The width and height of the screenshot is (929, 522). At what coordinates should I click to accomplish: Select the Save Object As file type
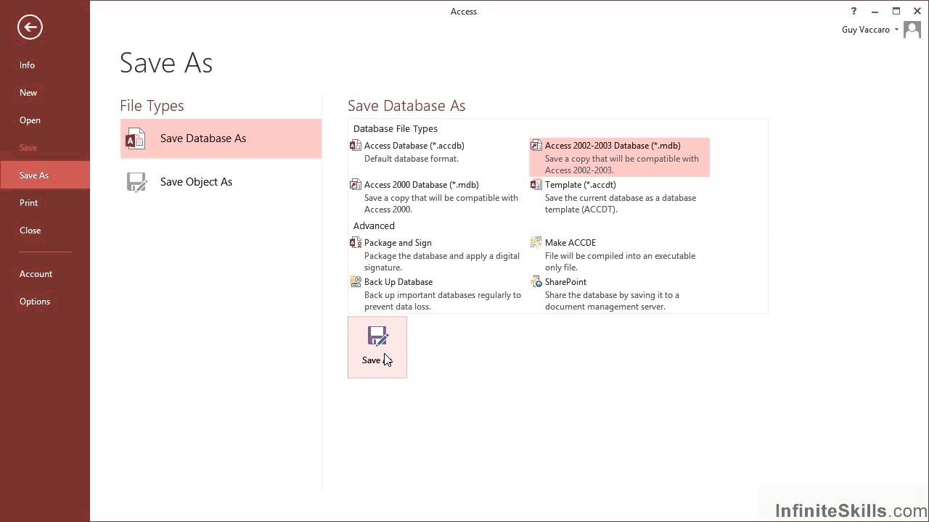tap(221, 182)
